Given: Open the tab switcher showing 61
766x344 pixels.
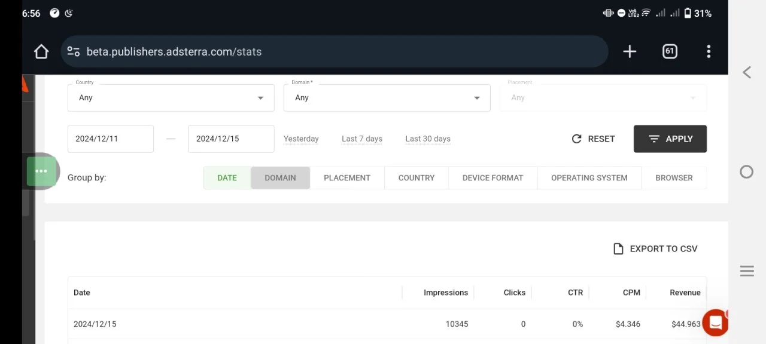Looking at the screenshot, I should click(670, 51).
